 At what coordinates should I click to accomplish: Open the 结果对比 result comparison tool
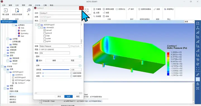[x=120, y=9]
